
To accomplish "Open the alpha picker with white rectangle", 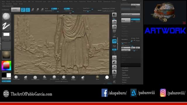I will (x=6, y=36).
